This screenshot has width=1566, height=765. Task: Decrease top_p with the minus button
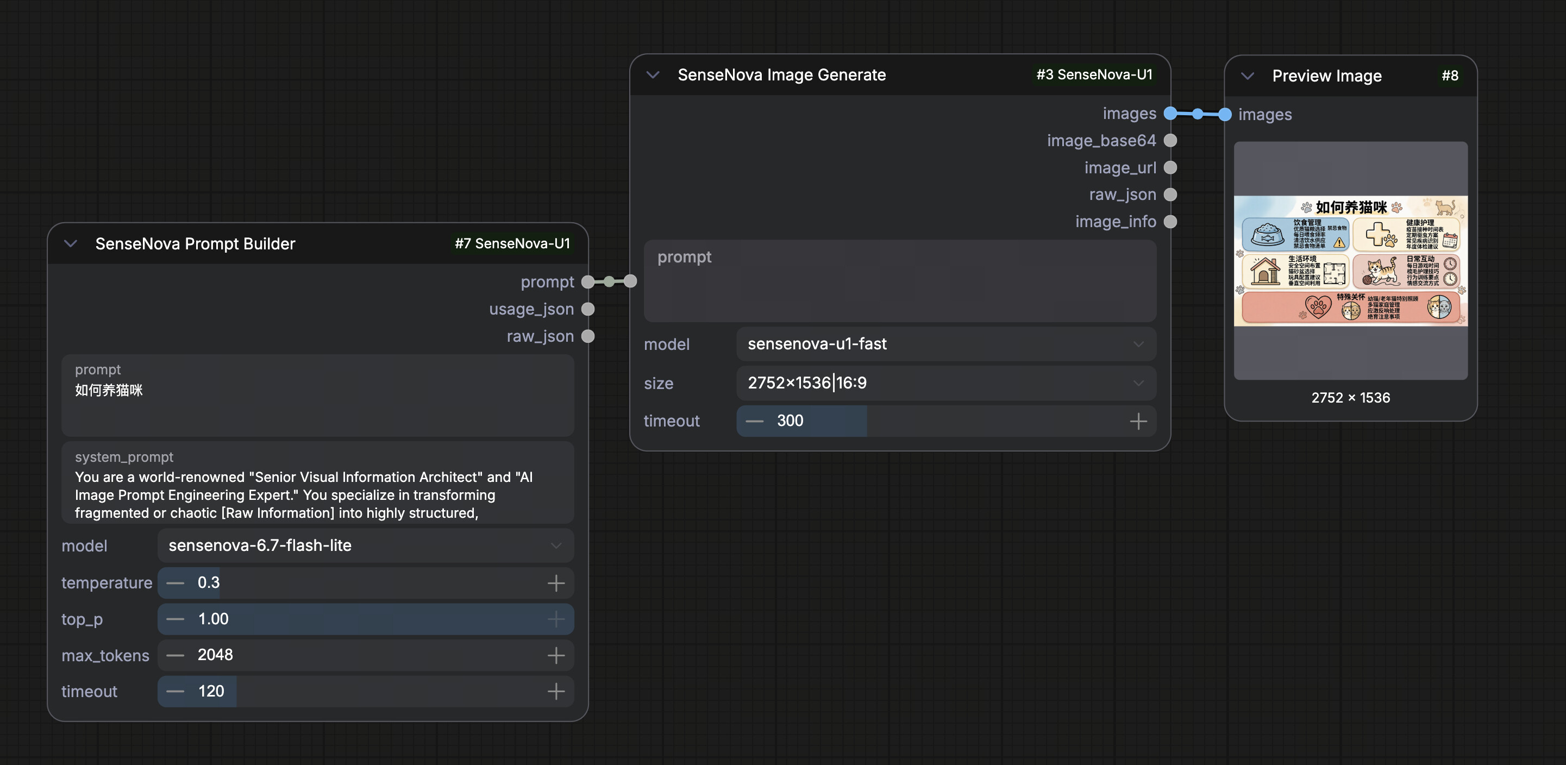[175, 619]
